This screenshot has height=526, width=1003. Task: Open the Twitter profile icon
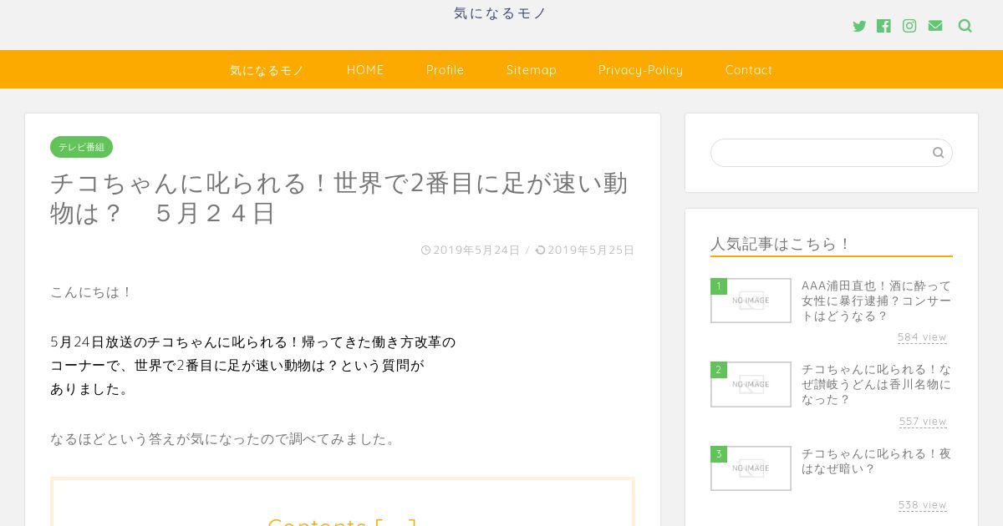click(859, 26)
